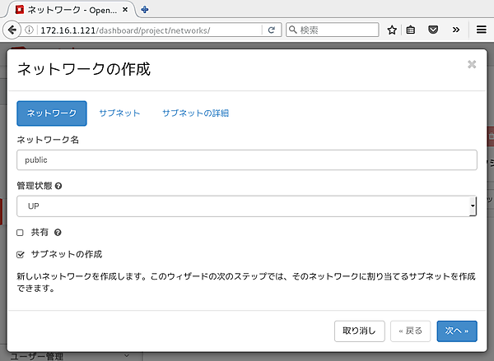Click the ネットワーク名 field label
This screenshot has height=361, width=494.
coord(48,140)
